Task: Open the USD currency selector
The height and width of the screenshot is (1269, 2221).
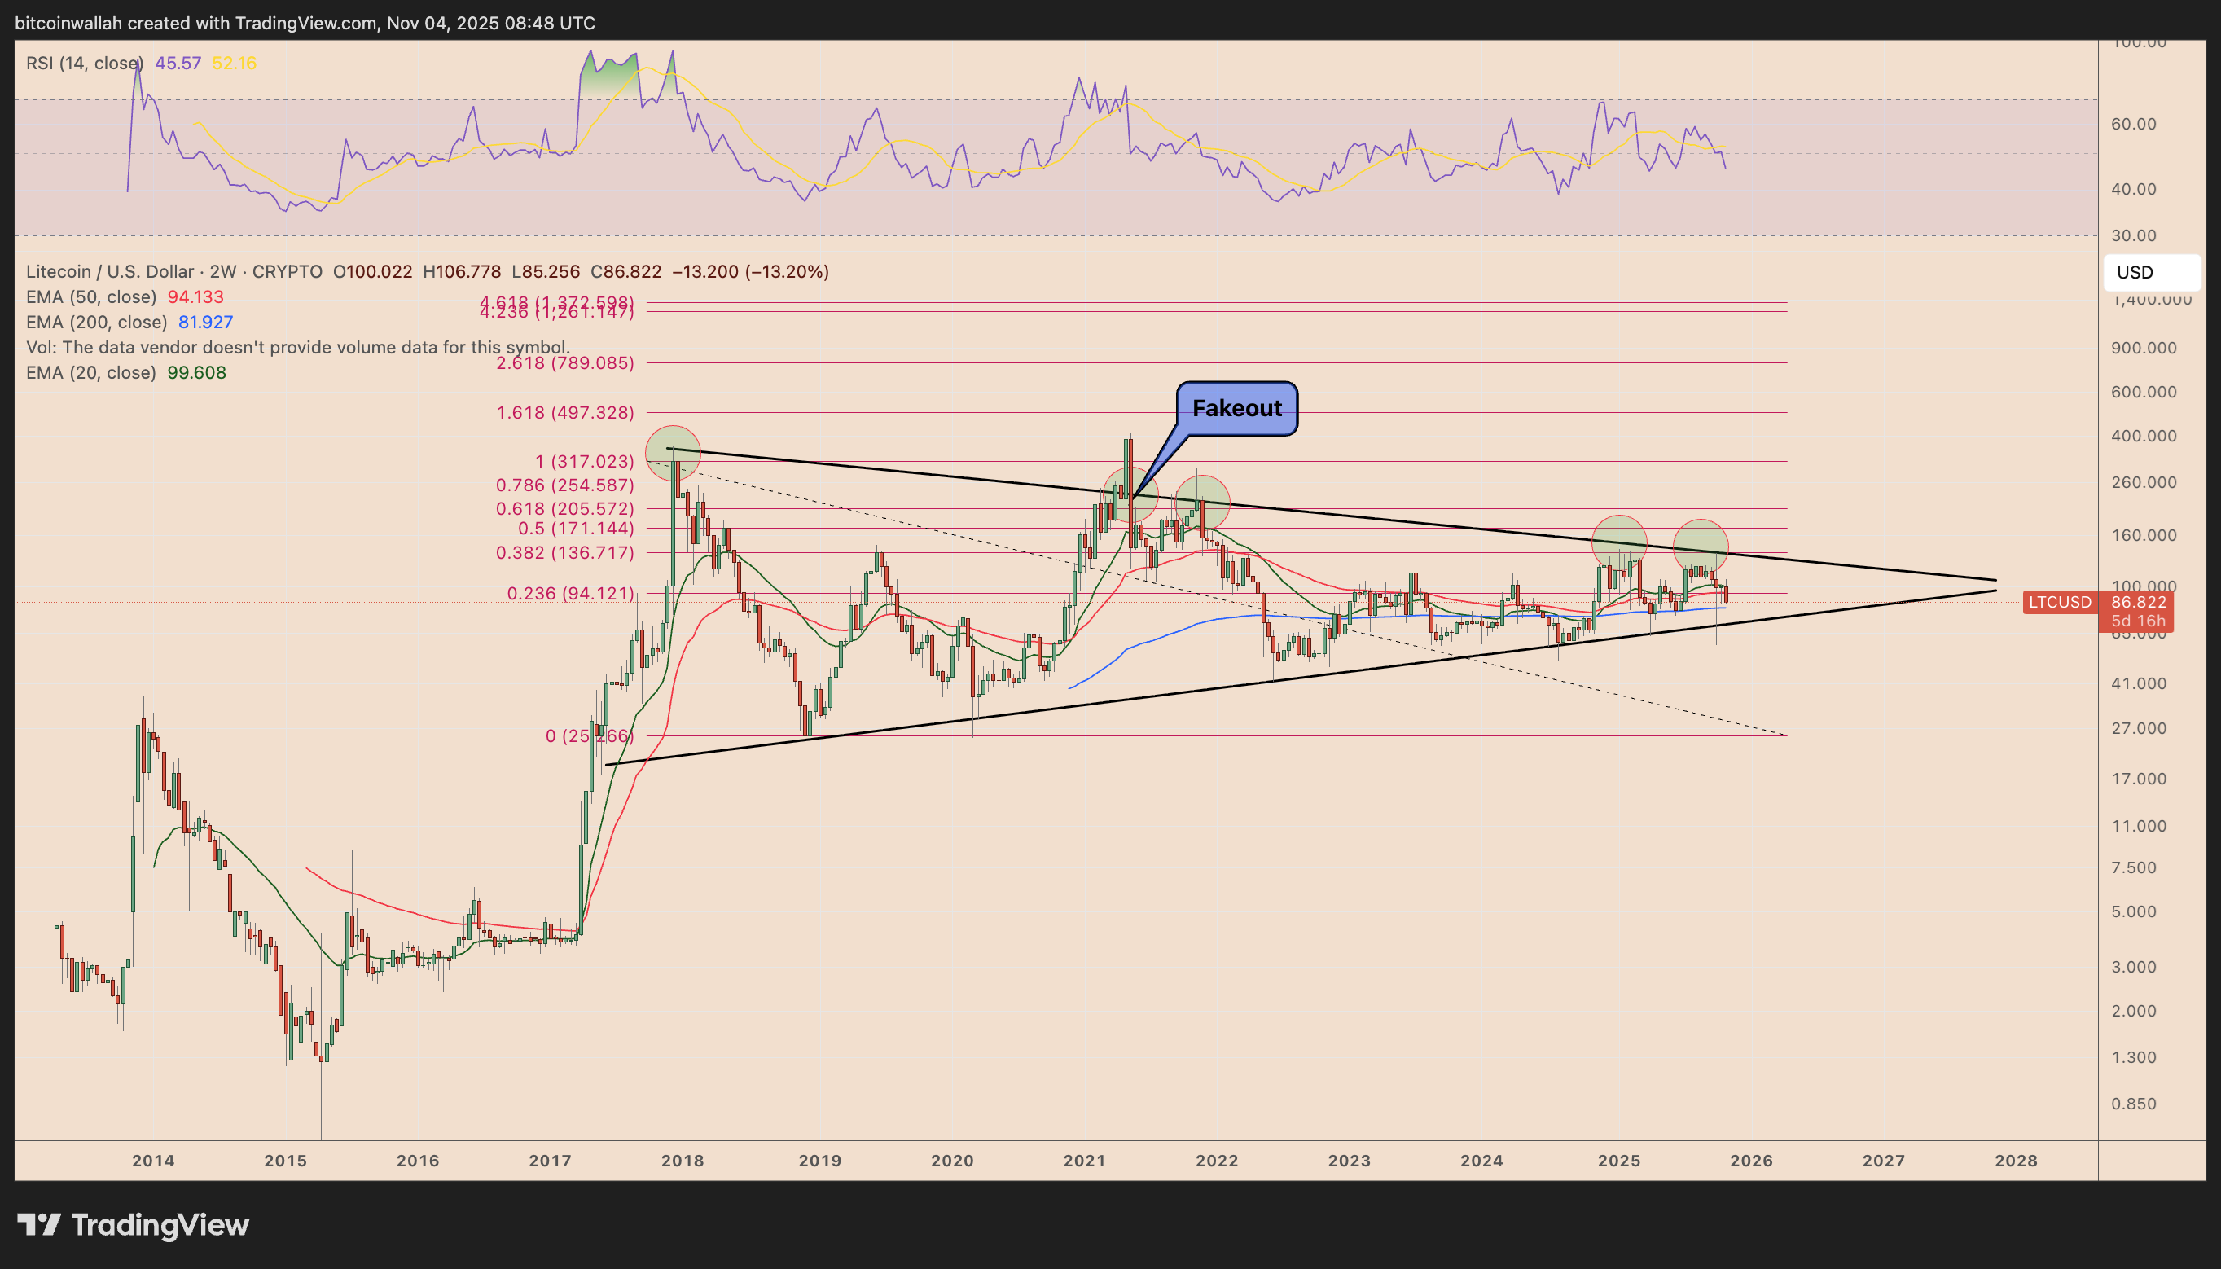Action: pos(2150,273)
